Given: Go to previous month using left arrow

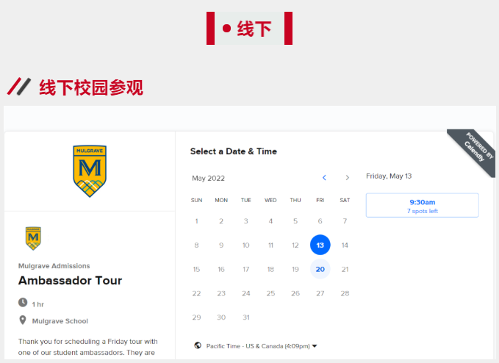Looking at the screenshot, I should 324,178.
